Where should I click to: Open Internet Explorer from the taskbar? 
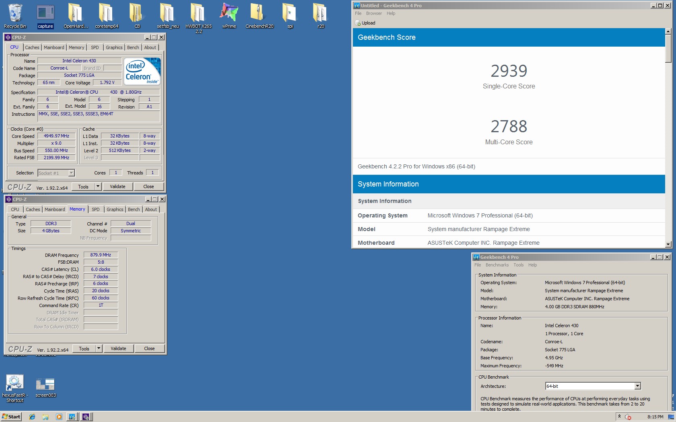(32, 417)
